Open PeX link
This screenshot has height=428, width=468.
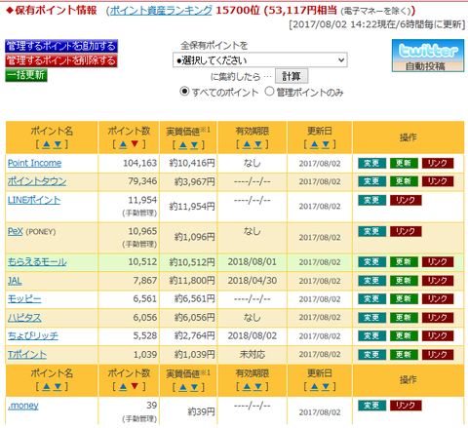coord(16,231)
